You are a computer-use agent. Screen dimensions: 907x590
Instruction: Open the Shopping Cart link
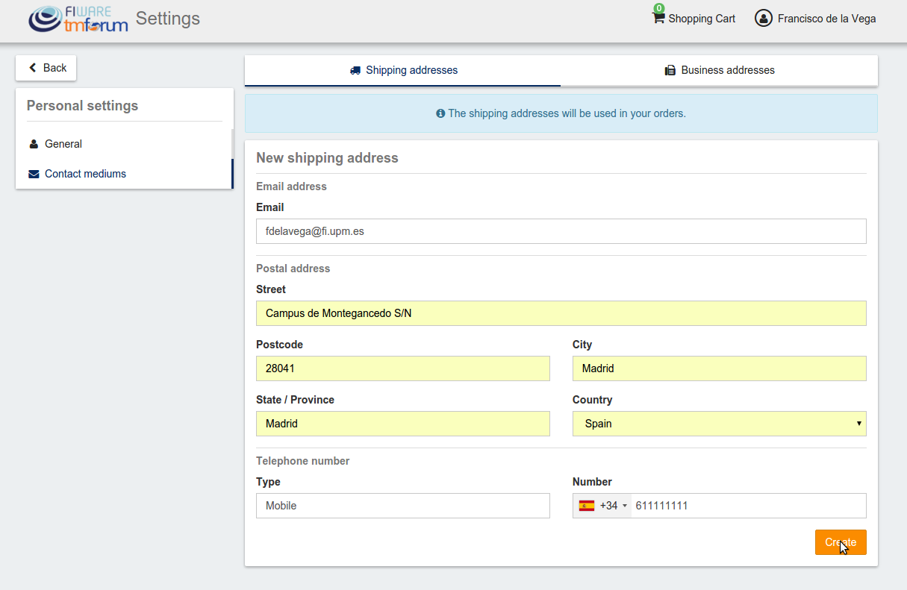[694, 19]
